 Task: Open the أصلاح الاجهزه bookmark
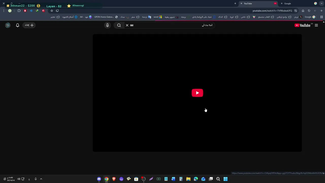(70, 17)
